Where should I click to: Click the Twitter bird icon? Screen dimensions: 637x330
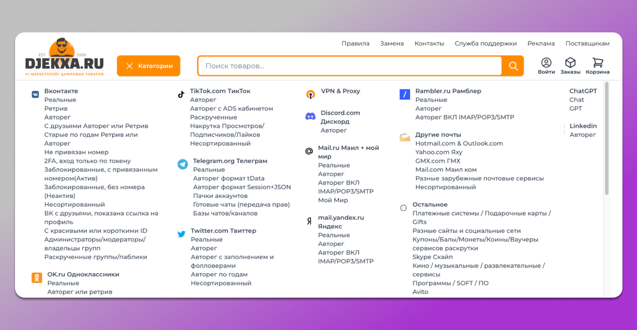tap(182, 234)
